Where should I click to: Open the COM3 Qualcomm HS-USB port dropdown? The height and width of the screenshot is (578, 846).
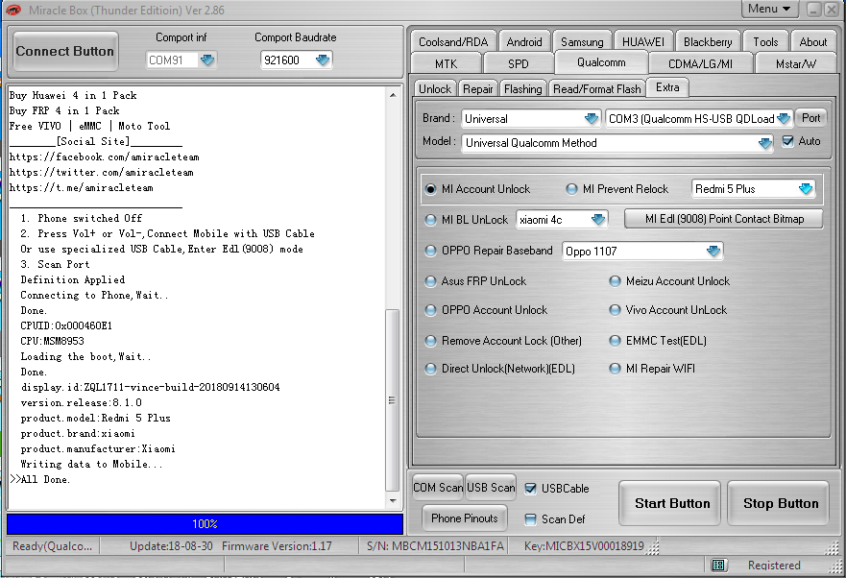[784, 119]
